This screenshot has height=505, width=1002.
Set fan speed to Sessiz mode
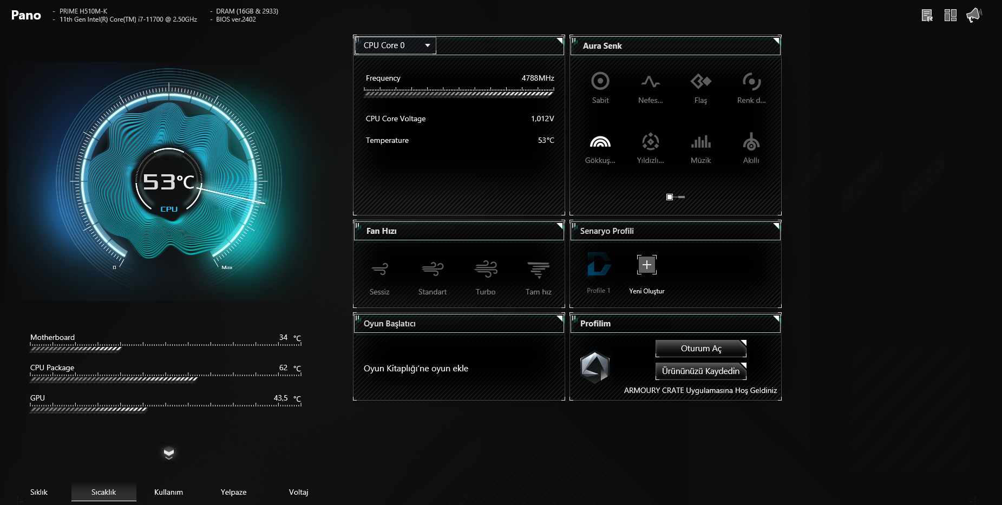(x=379, y=276)
